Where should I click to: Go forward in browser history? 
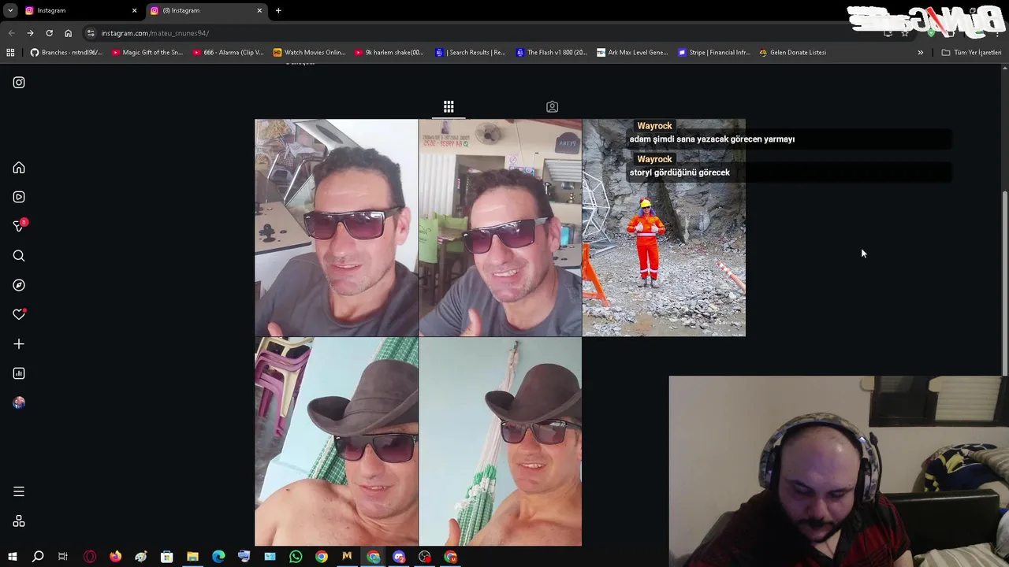30,33
